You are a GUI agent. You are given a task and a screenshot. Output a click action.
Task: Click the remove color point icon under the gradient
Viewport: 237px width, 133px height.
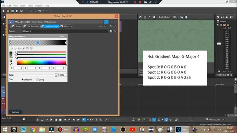point(15,48)
